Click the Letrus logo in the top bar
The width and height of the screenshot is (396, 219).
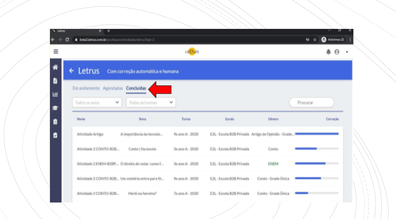192,52
